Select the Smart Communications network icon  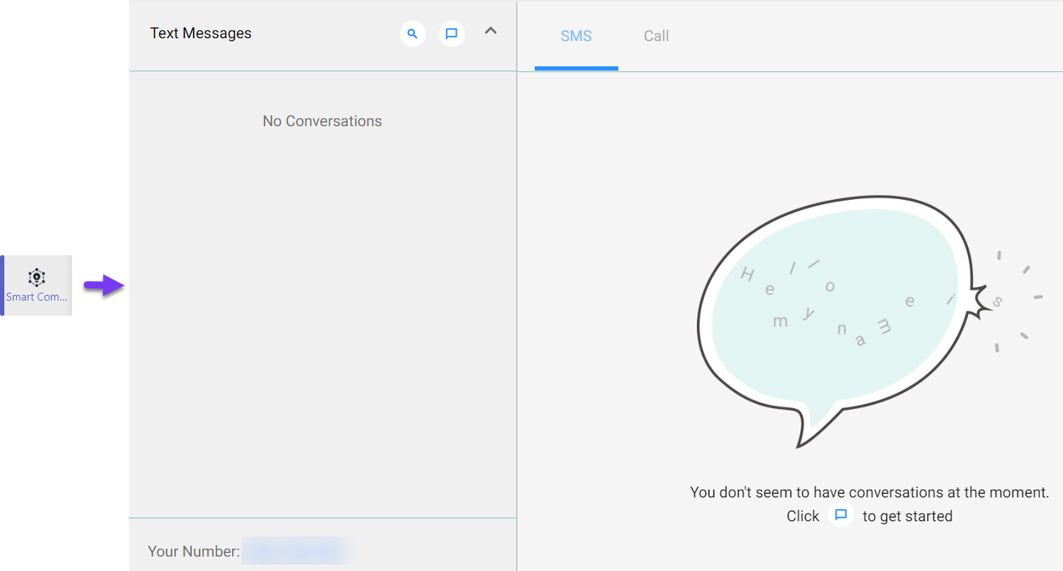tap(36, 275)
